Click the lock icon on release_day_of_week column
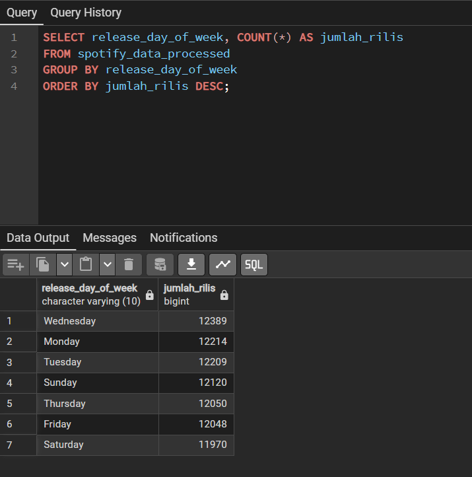 (x=150, y=295)
